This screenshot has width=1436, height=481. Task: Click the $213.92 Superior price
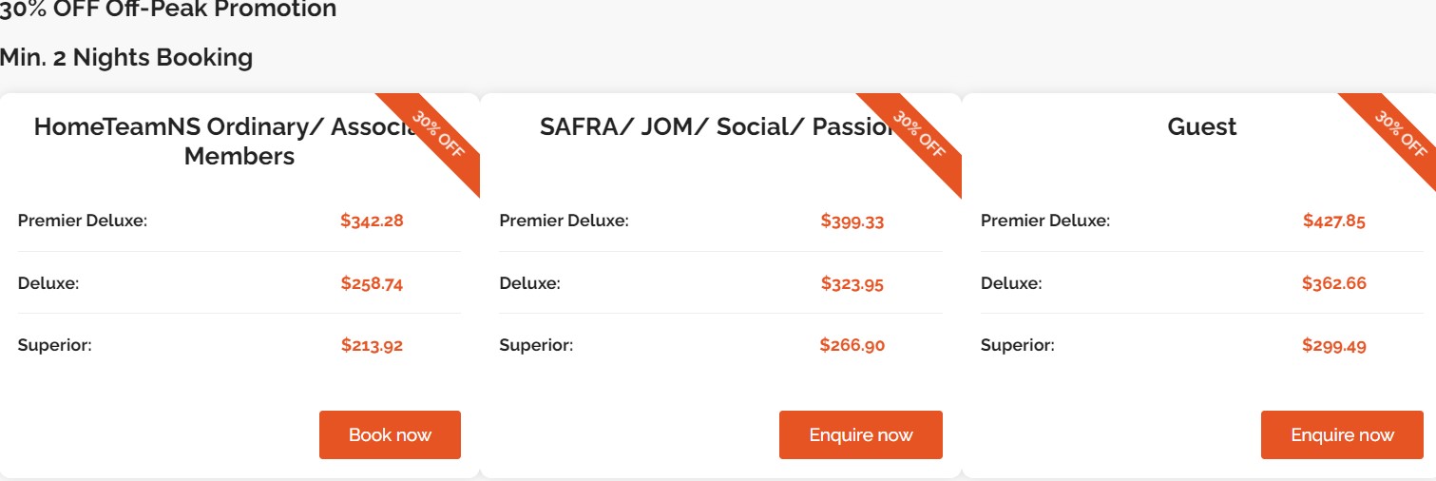[372, 345]
